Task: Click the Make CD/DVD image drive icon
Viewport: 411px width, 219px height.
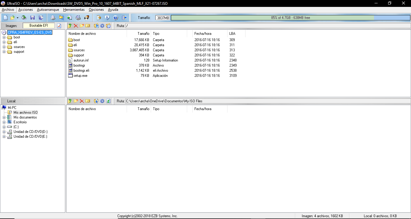Action: click(x=53, y=18)
